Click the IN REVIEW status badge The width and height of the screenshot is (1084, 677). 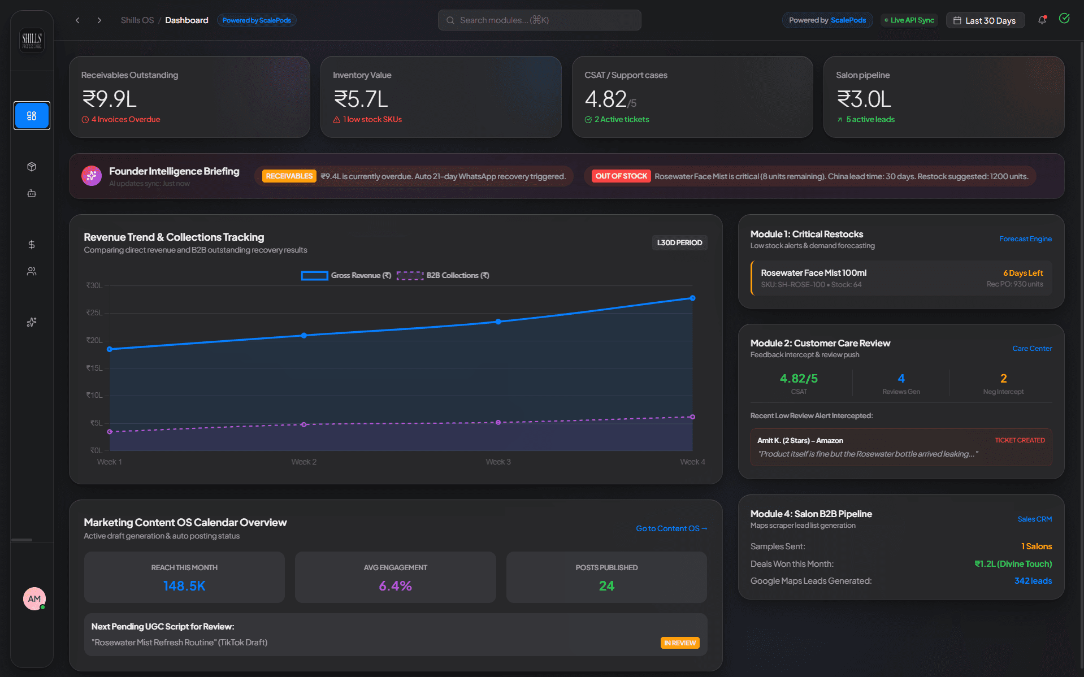click(680, 643)
